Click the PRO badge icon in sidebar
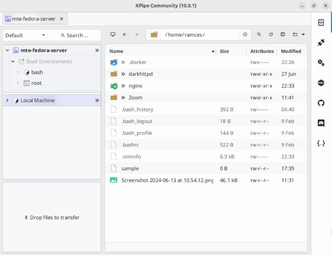 (321, 83)
